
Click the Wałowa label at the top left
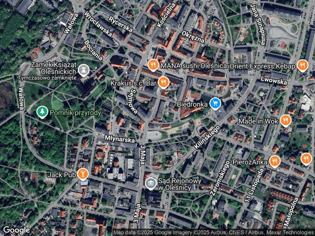click(71, 23)
